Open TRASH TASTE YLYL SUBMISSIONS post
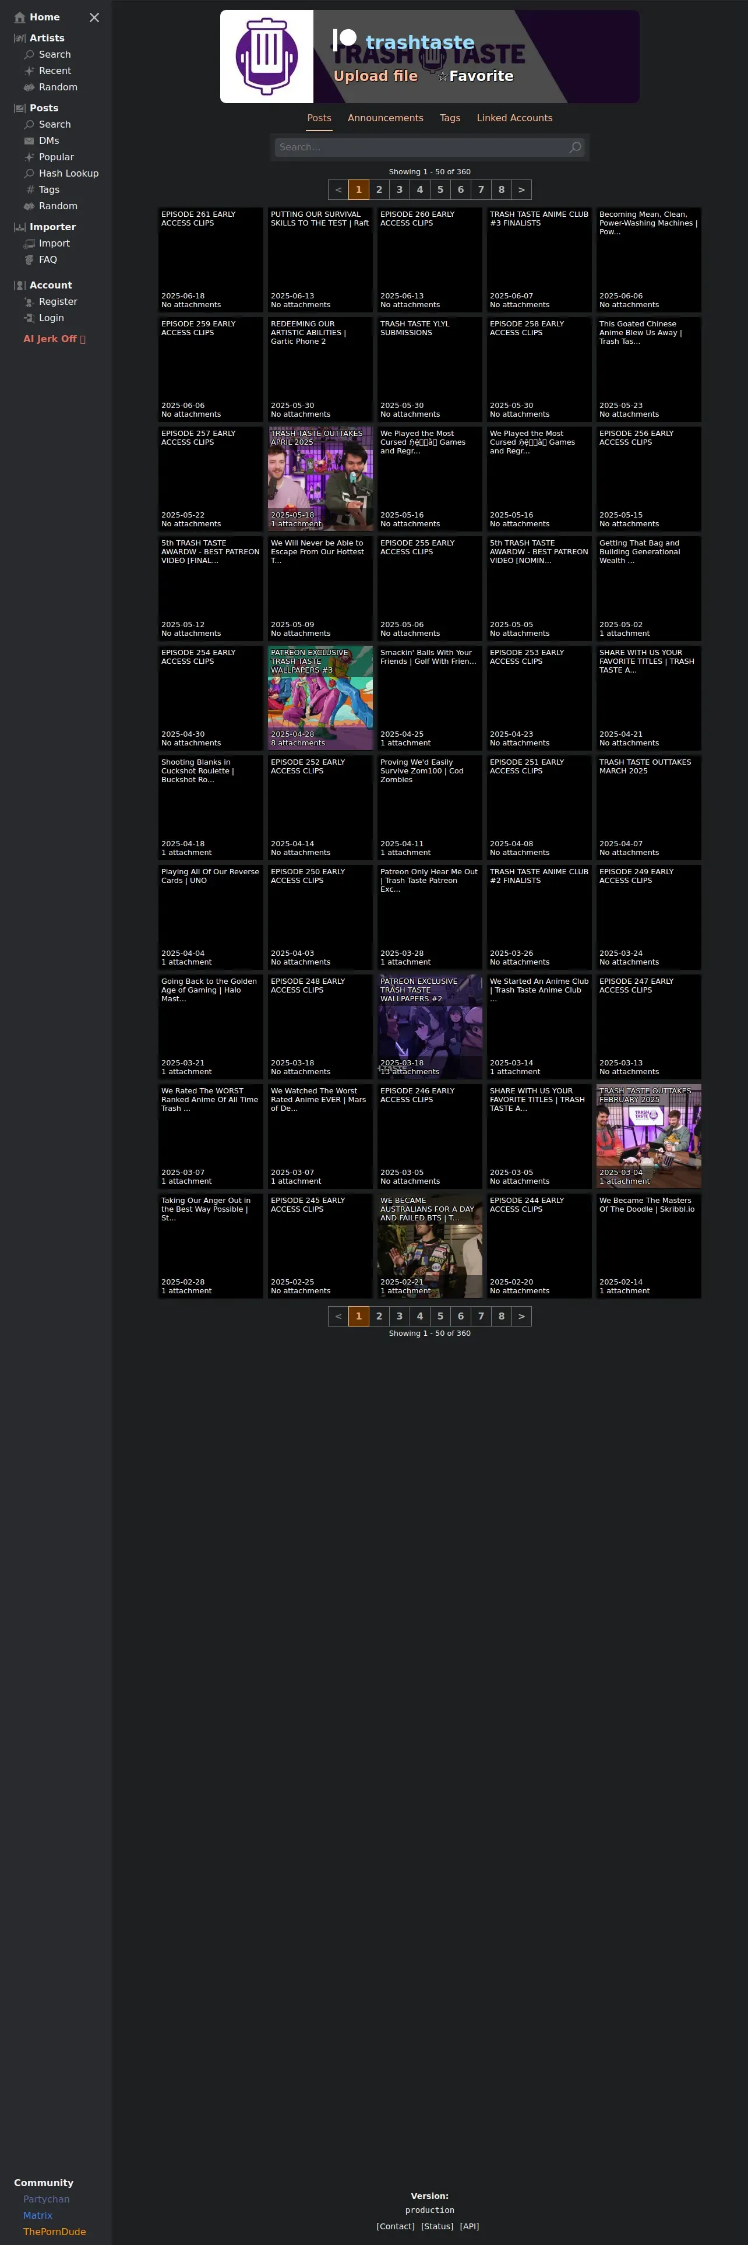 coord(429,370)
